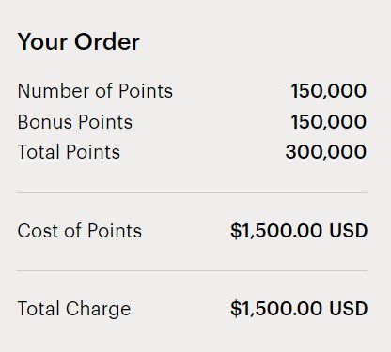Click the Your Order heading
The width and height of the screenshot is (391, 352).
click(x=79, y=41)
